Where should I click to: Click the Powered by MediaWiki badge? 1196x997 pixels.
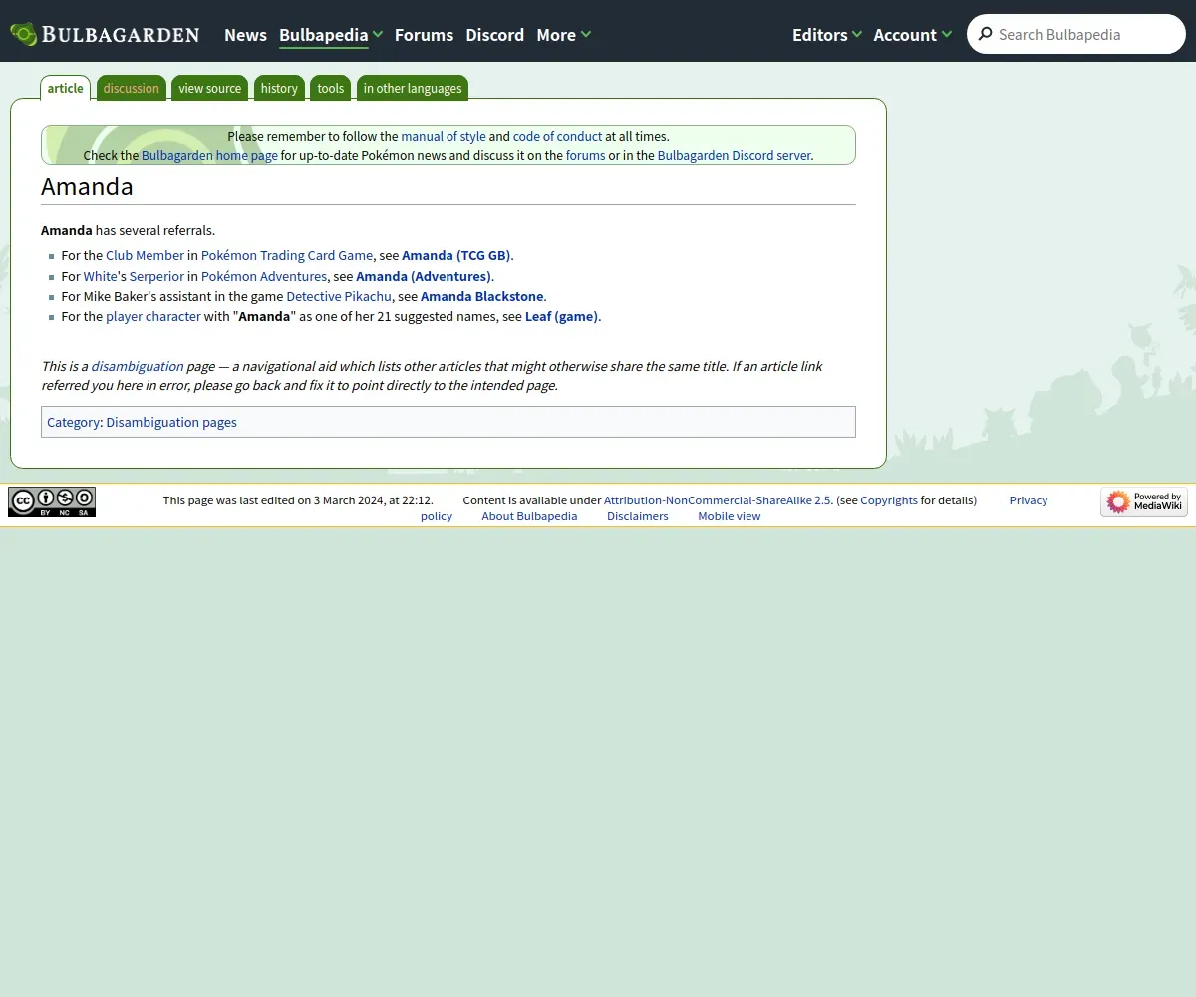1144,501
